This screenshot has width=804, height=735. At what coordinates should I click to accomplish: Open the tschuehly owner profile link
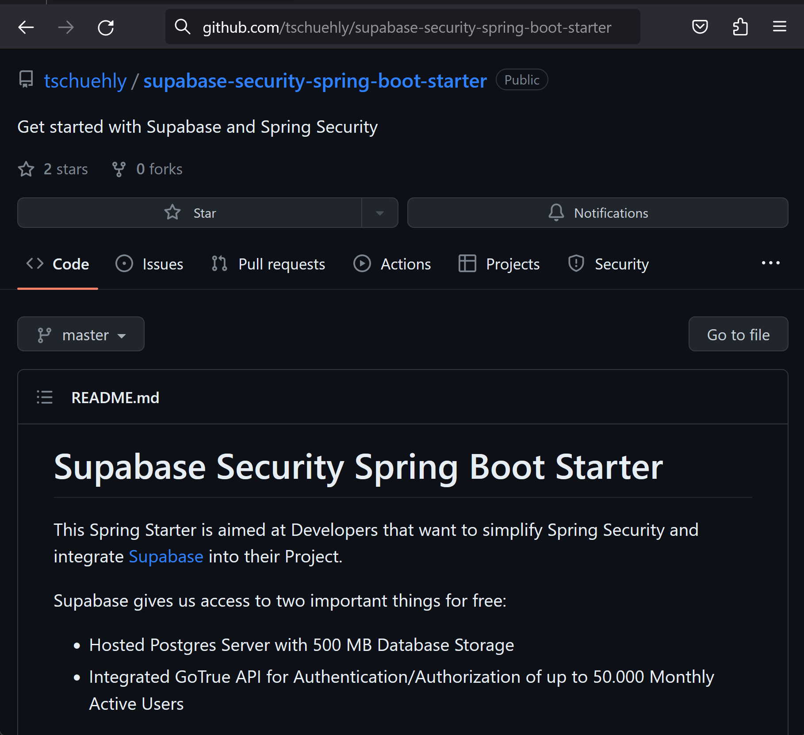pos(85,81)
